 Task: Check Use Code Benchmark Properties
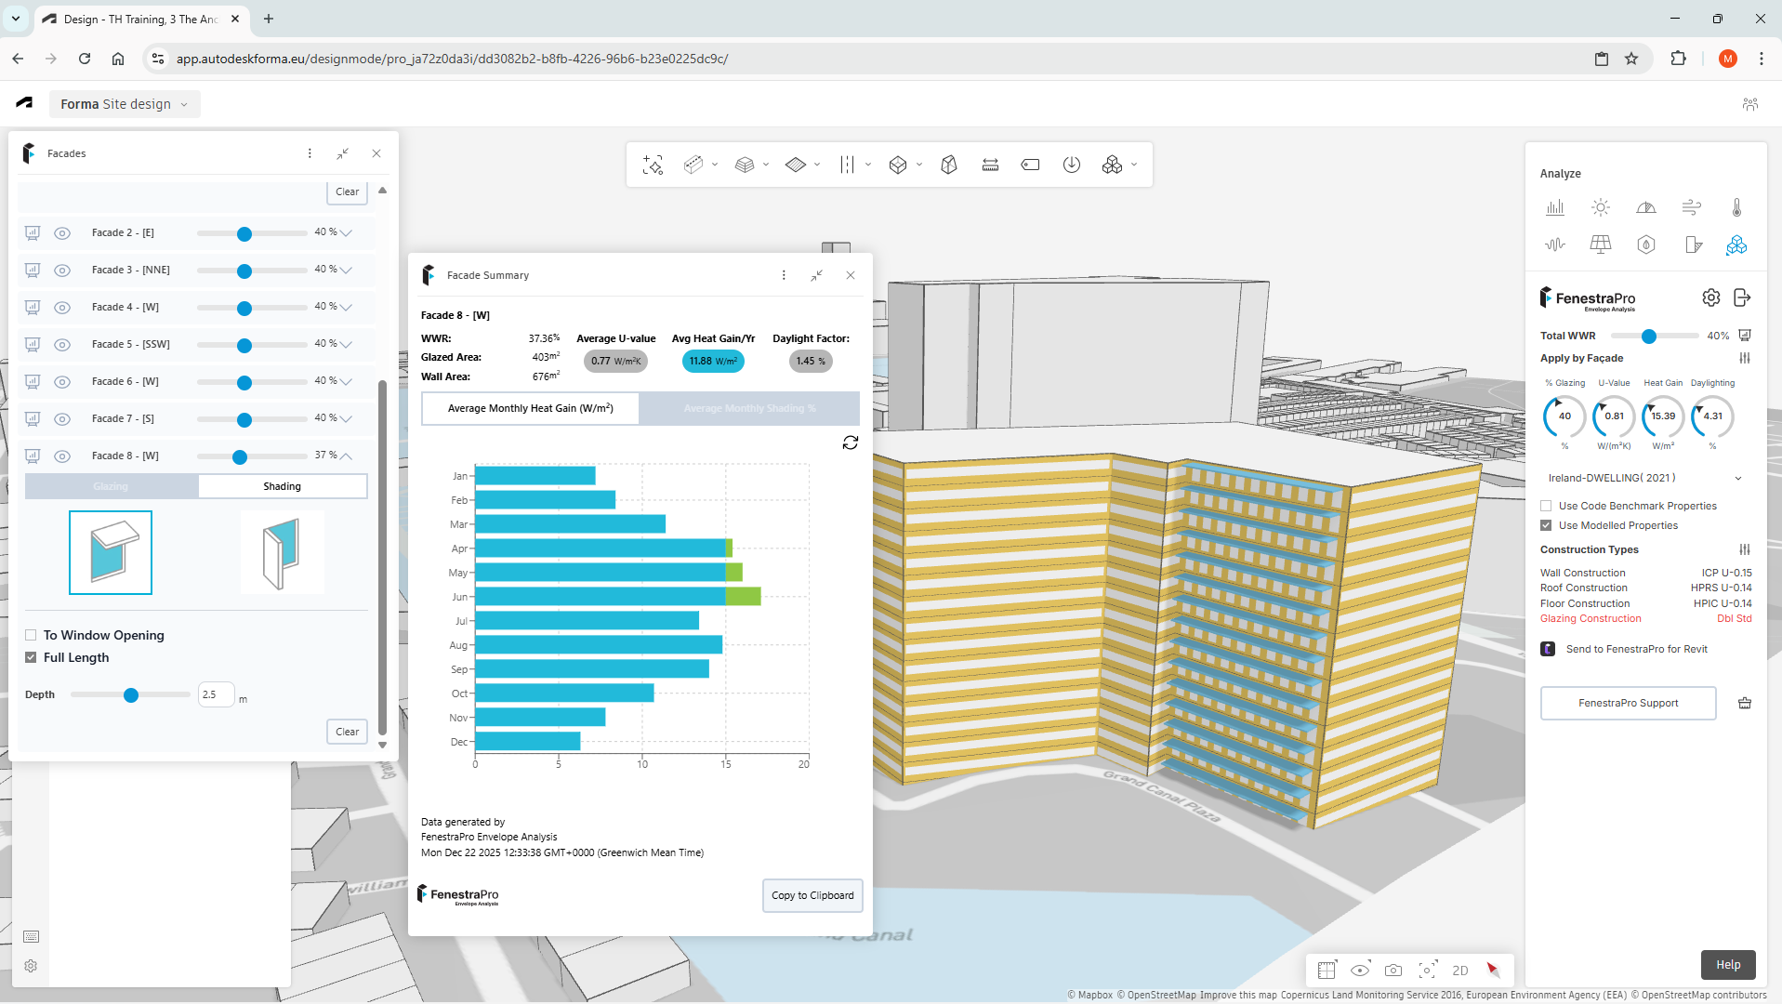point(1546,506)
